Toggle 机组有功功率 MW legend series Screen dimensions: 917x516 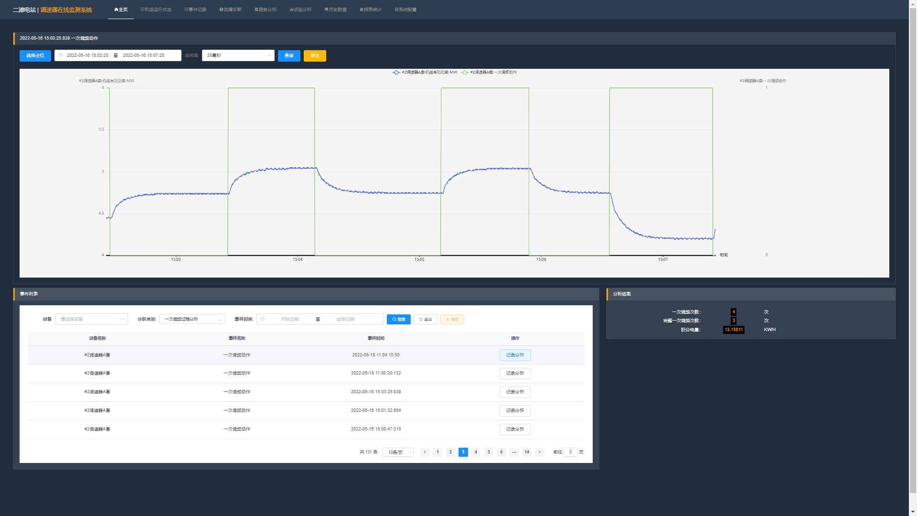(425, 72)
